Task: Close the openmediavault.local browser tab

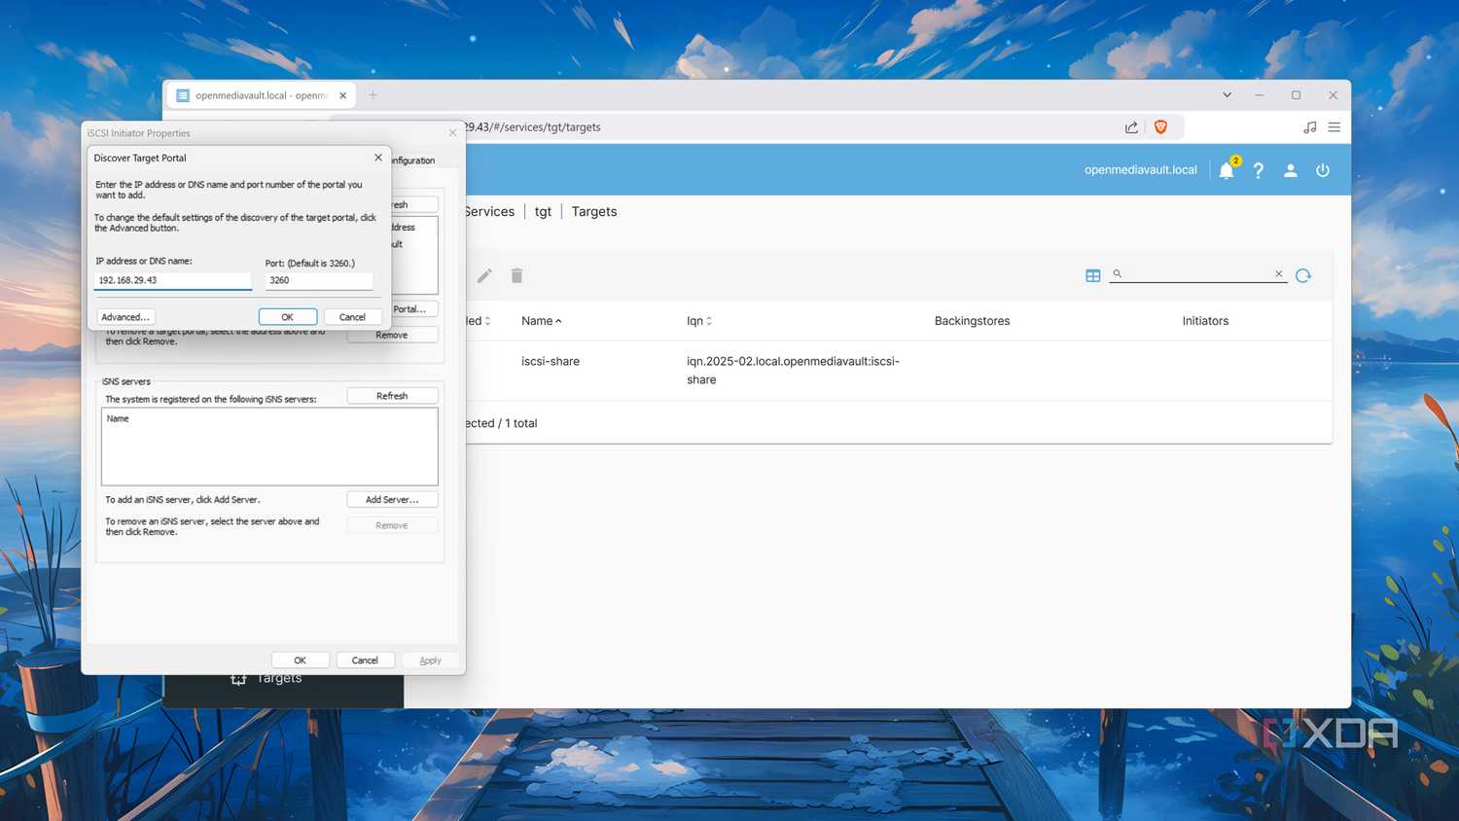Action: [342, 95]
